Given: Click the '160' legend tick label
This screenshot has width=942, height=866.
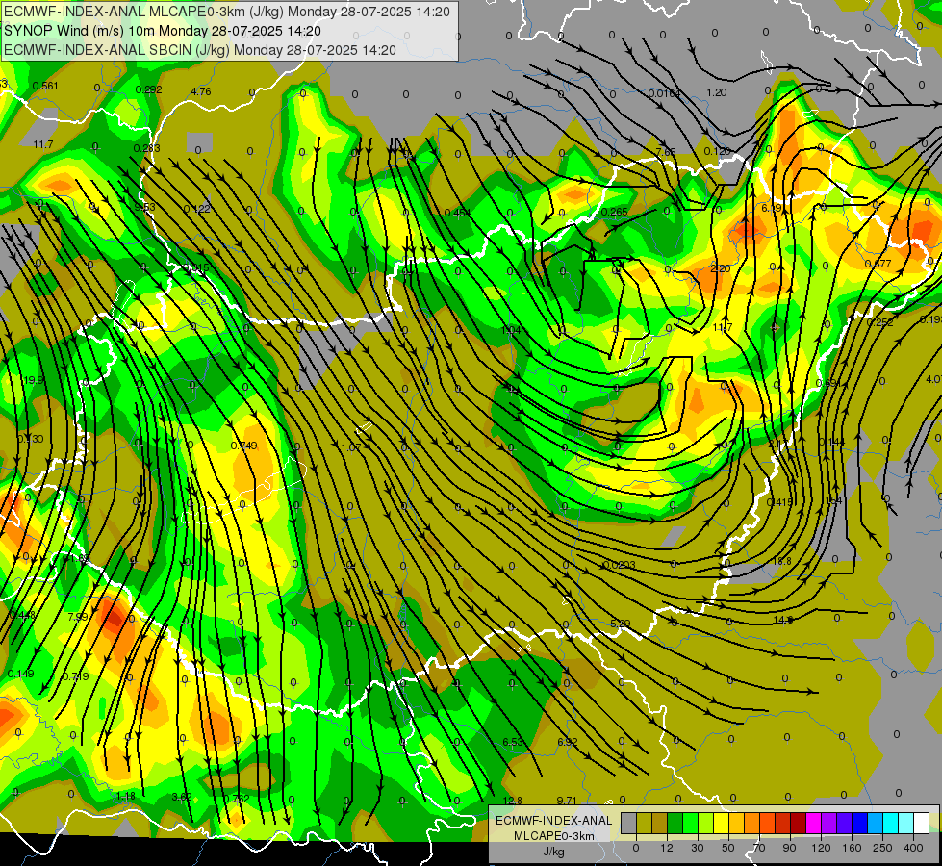Looking at the screenshot, I should (x=852, y=848).
